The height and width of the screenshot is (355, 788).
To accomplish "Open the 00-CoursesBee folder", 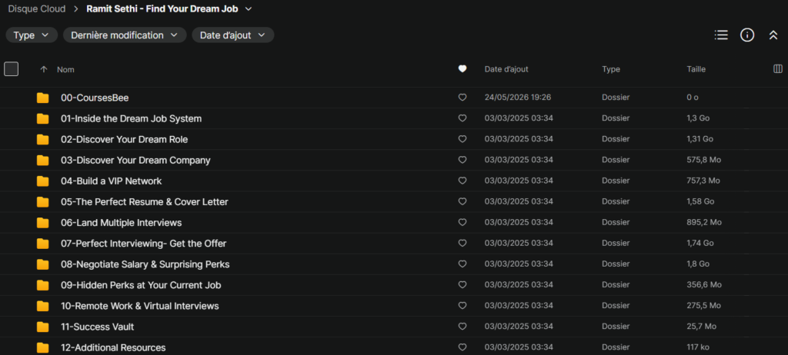I will [x=95, y=98].
